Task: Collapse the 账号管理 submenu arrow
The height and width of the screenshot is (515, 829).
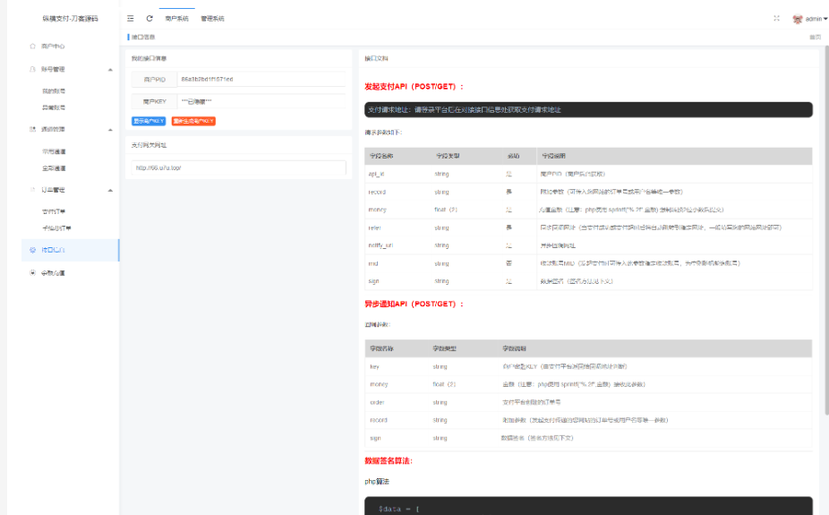Action: [x=110, y=69]
